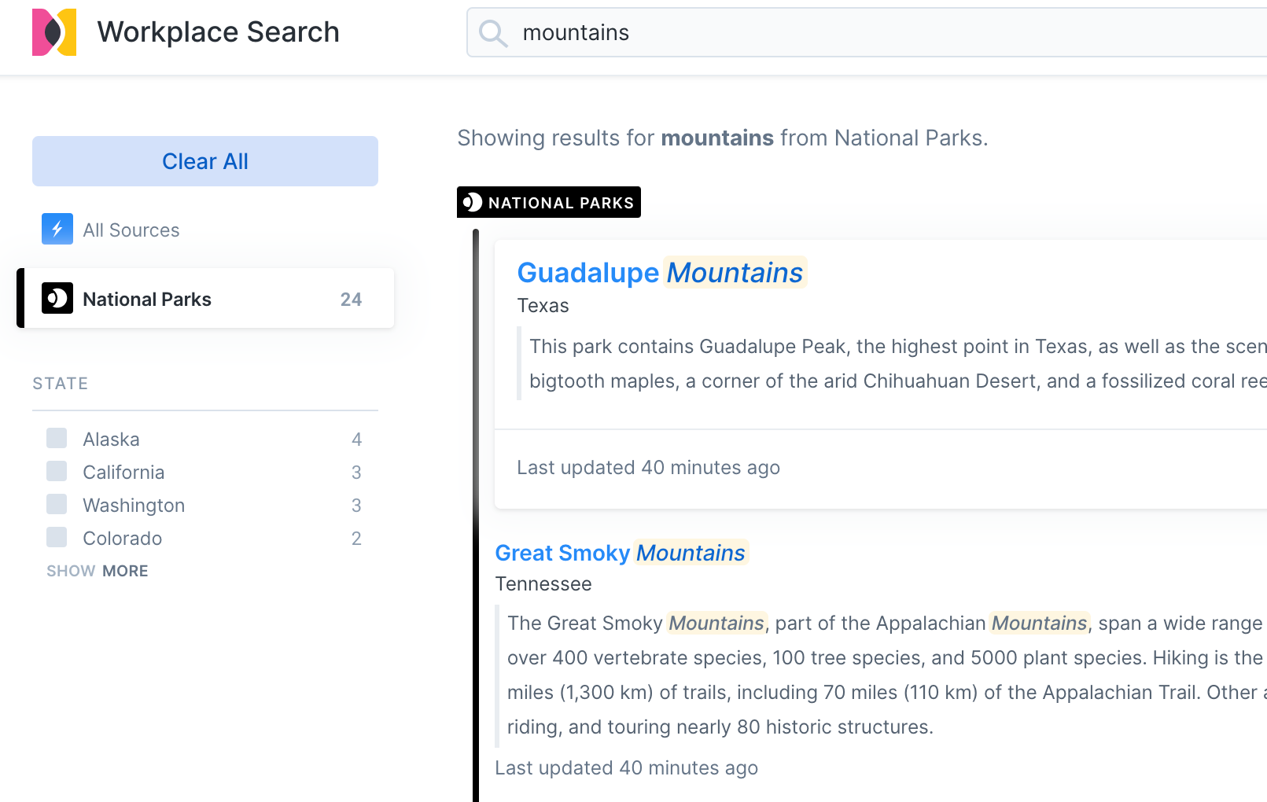Click the National Parks sidebar source icon
1267x802 pixels.
[x=57, y=299]
